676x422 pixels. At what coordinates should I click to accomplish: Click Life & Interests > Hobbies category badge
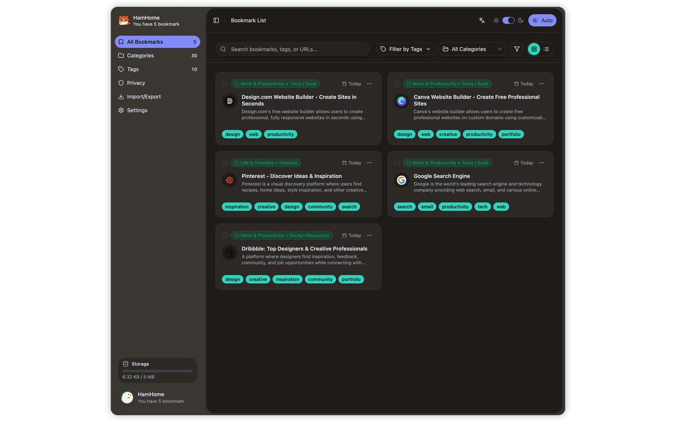266,163
